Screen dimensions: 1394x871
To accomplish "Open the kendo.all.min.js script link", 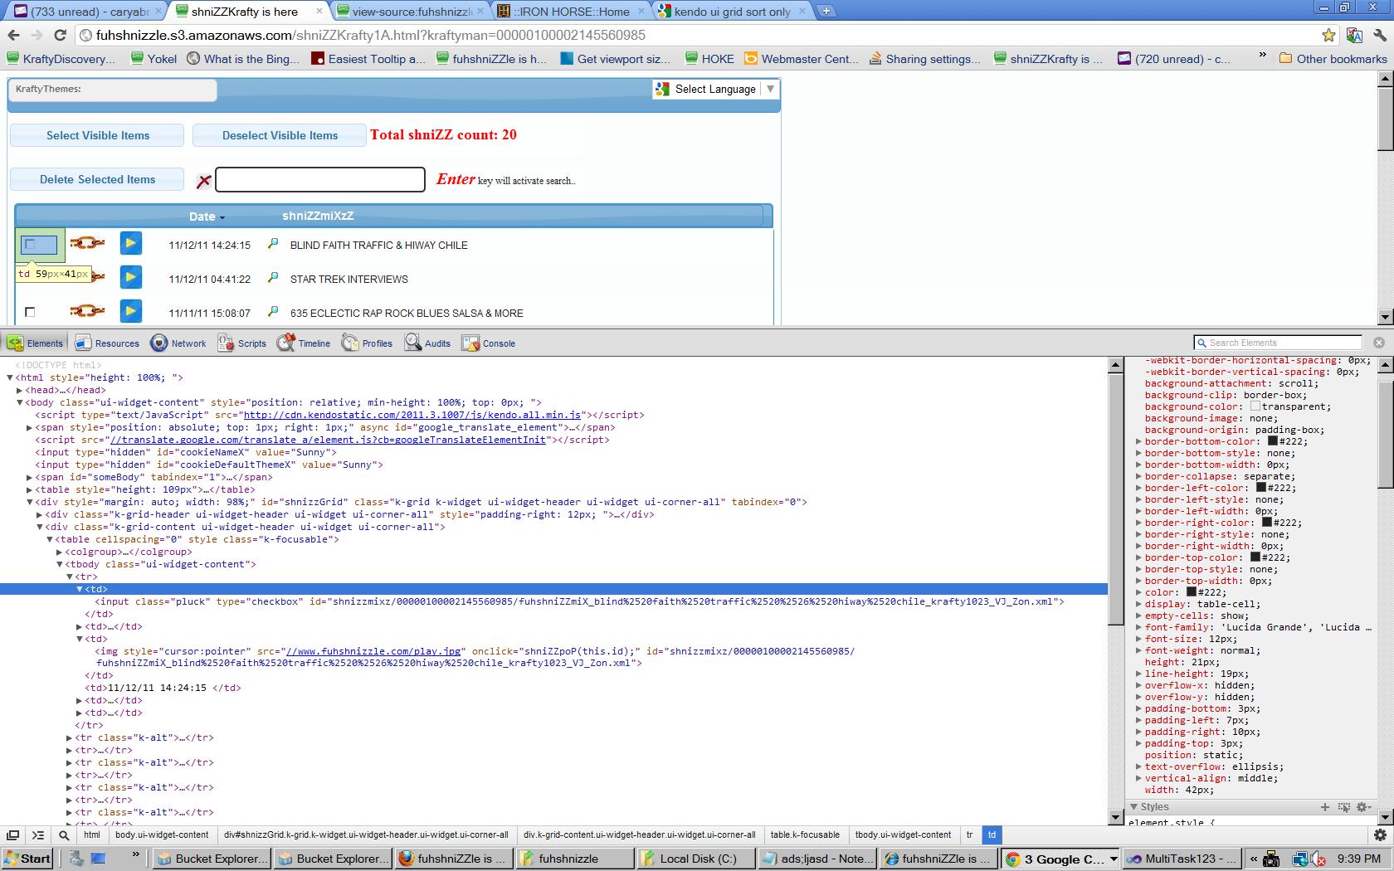I will pos(412,415).
